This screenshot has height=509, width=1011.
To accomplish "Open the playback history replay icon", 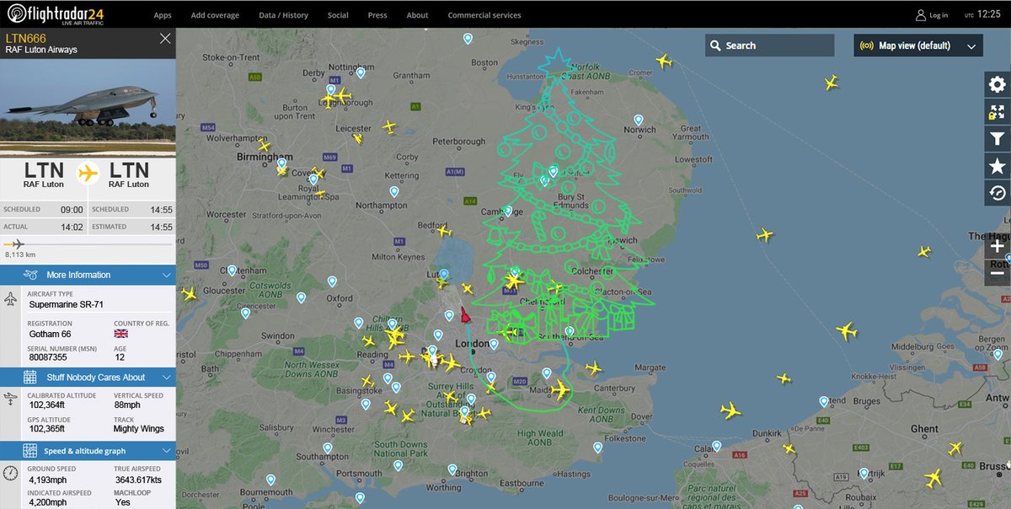I will pos(997,192).
